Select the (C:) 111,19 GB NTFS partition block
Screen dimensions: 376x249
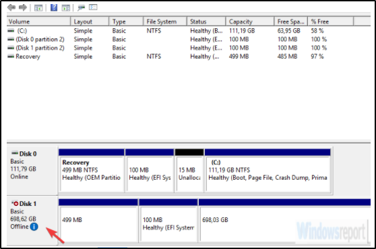point(268,170)
